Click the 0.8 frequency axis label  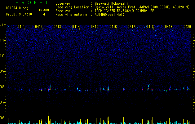click(2, 87)
